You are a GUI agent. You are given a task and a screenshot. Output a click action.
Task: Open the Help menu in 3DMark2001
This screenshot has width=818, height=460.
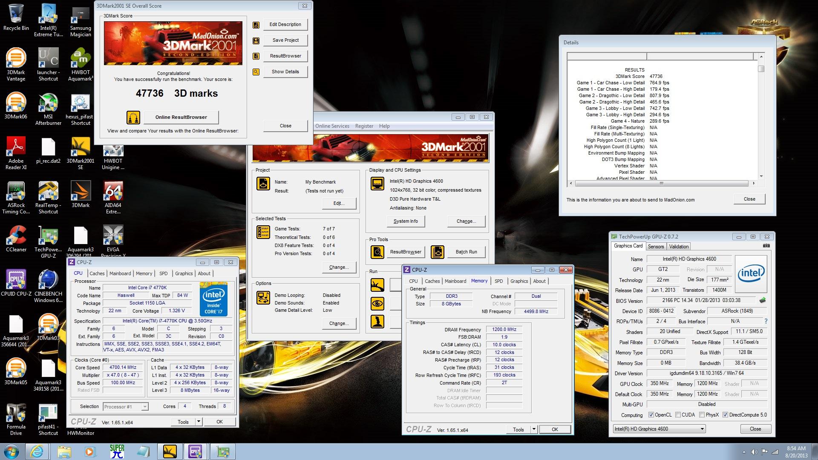point(384,126)
